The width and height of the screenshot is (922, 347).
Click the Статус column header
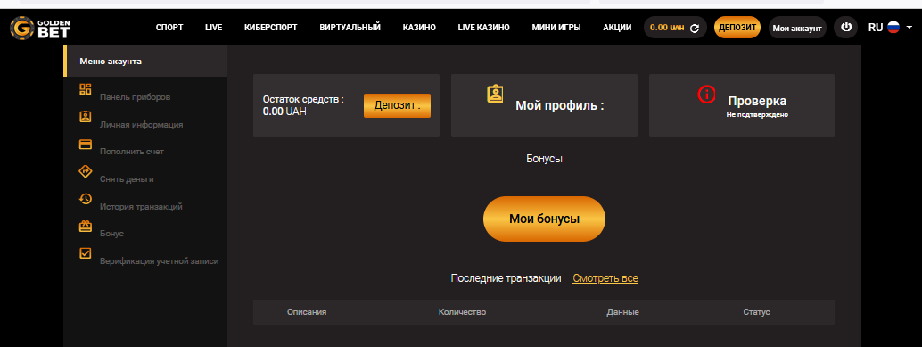tap(756, 312)
